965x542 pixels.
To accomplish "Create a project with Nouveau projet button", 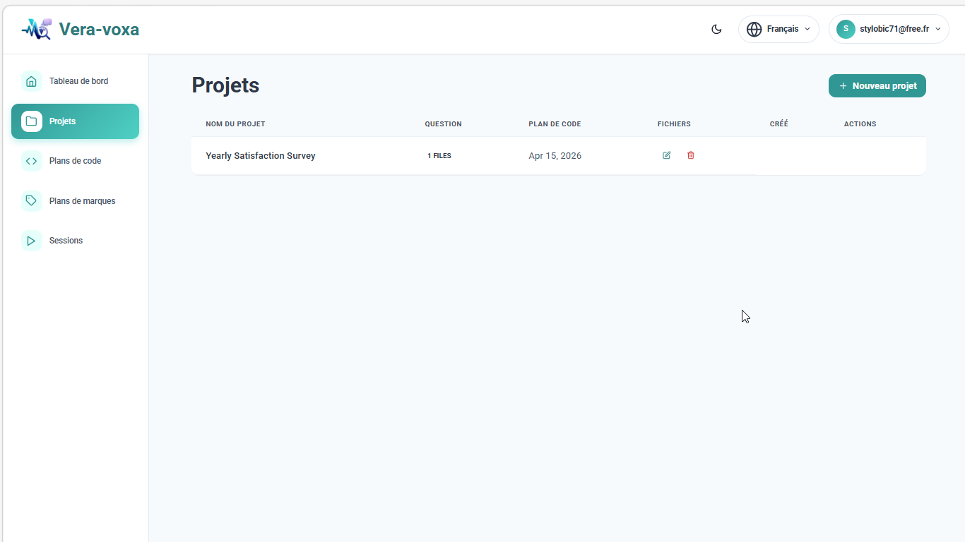I will point(877,86).
